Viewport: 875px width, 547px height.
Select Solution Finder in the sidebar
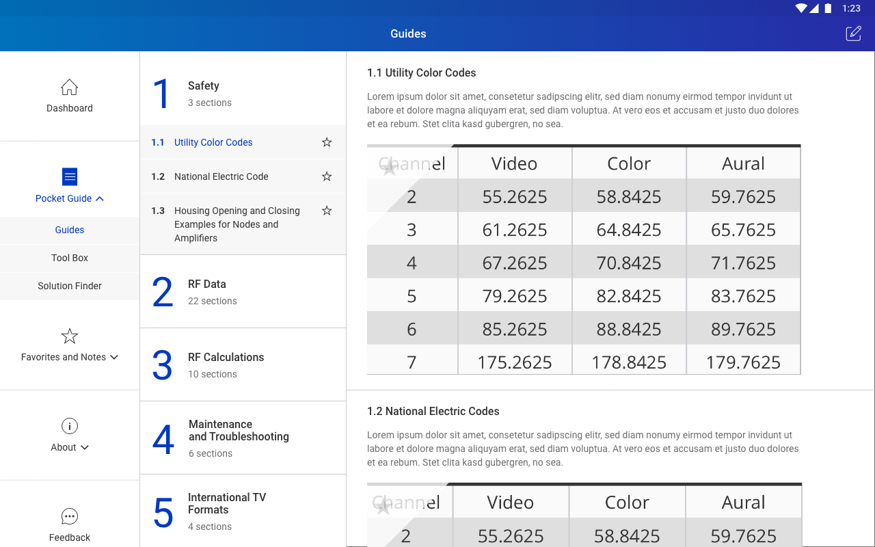70,286
